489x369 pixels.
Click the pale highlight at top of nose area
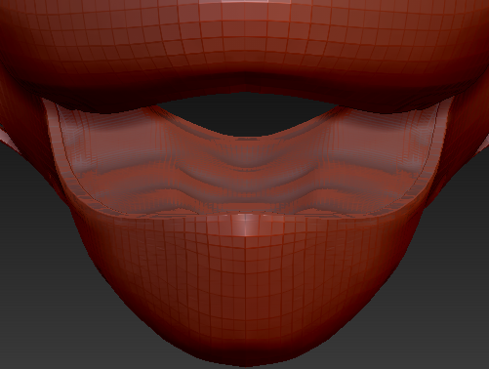point(245,2)
